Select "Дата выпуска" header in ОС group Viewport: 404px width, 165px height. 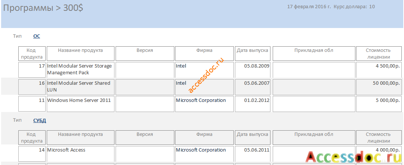[x=252, y=53]
